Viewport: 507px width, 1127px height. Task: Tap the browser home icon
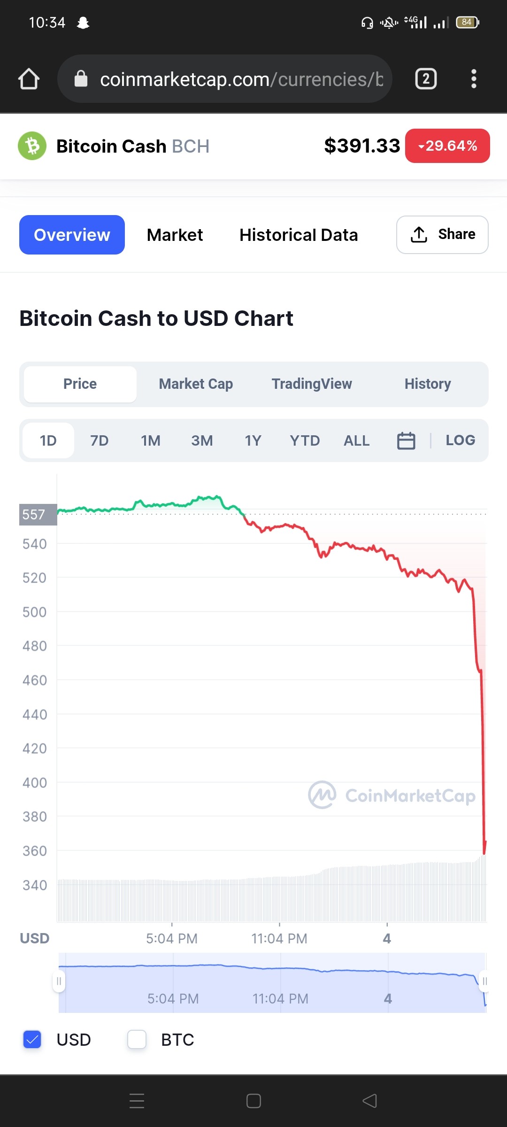[x=29, y=79]
